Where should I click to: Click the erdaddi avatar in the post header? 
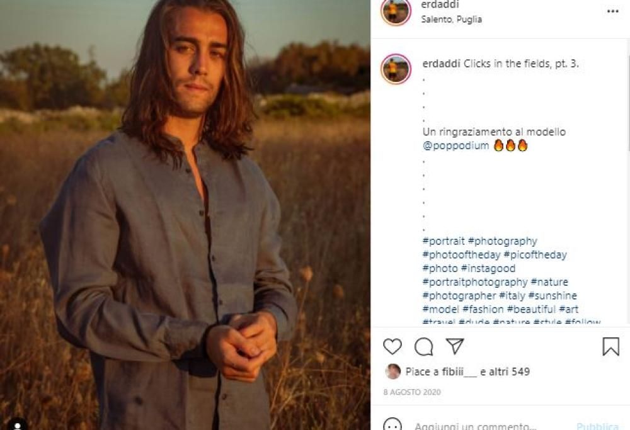click(396, 11)
